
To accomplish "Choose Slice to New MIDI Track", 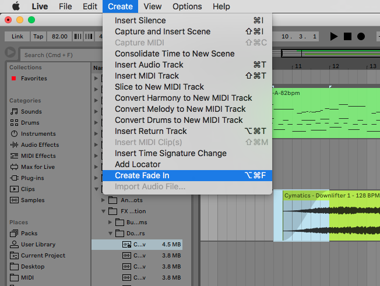I will (x=187, y=87).
